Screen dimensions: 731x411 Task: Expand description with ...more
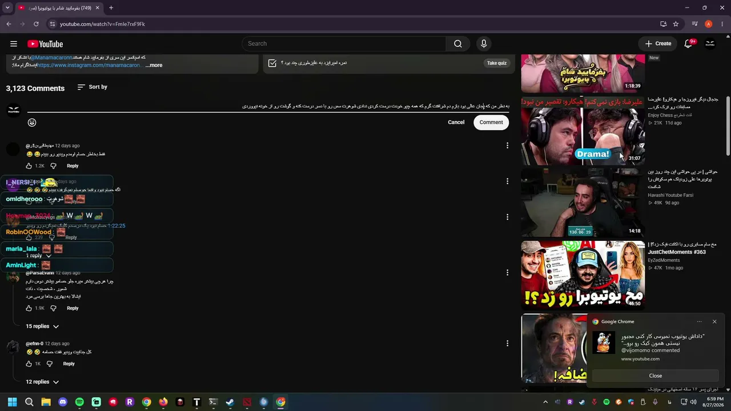pos(154,65)
